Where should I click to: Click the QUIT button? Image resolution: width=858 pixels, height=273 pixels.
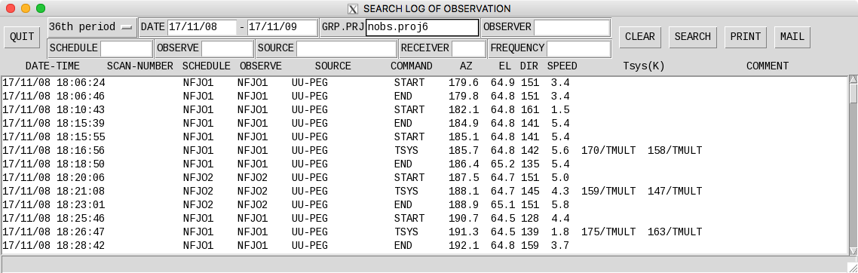pyautogui.click(x=22, y=37)
